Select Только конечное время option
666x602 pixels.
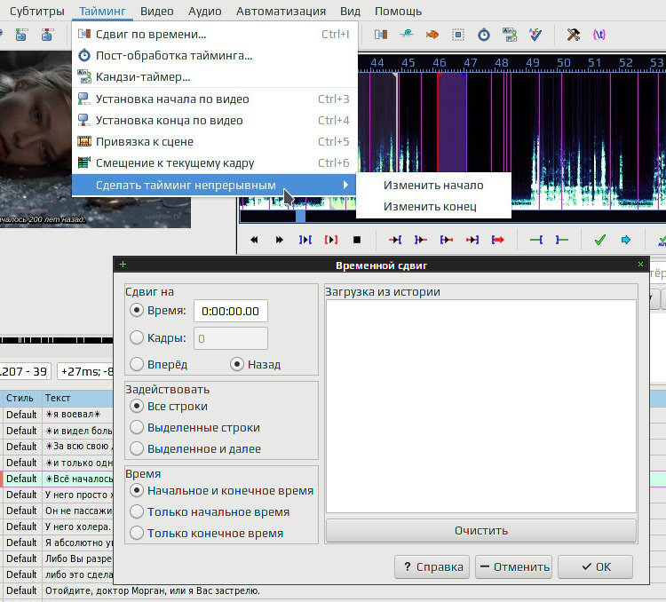137,533
